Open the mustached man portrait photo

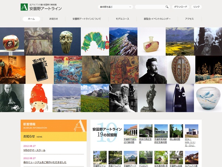(153, 70)
